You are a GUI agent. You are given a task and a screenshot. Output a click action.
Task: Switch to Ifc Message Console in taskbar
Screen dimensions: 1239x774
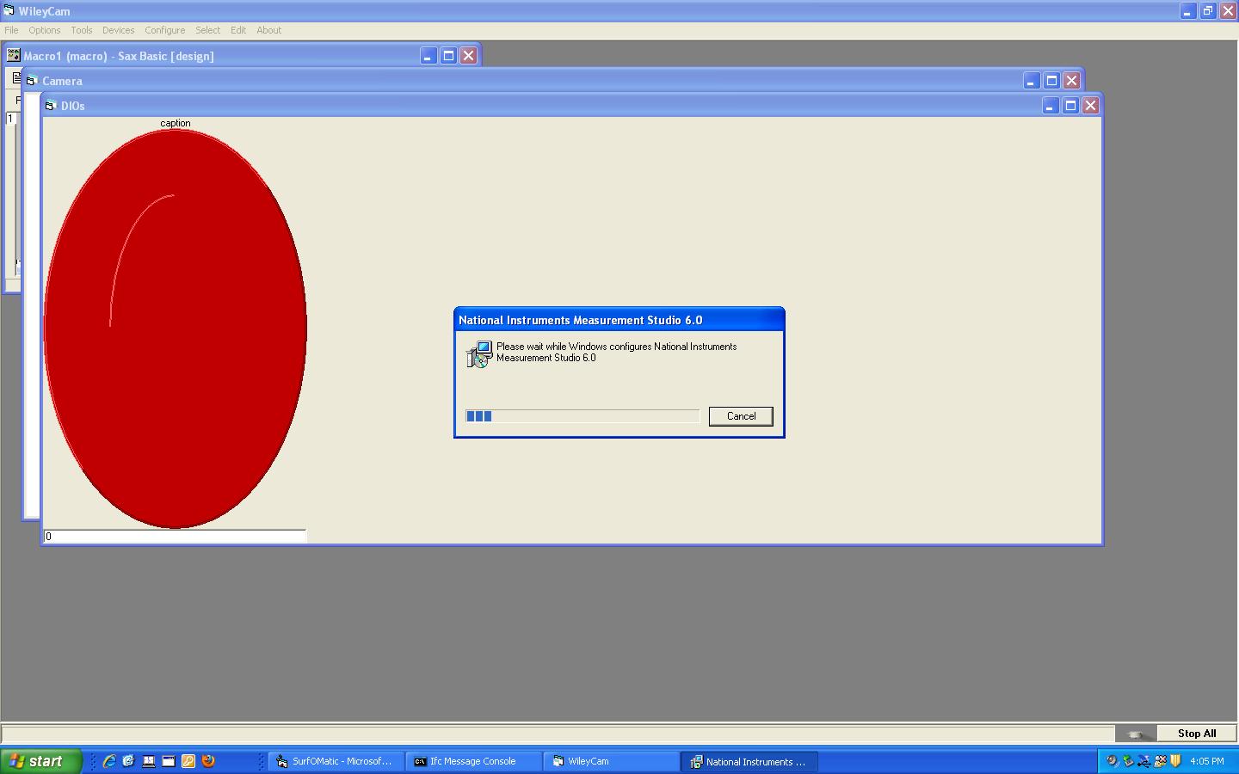[x=472, y=762]
